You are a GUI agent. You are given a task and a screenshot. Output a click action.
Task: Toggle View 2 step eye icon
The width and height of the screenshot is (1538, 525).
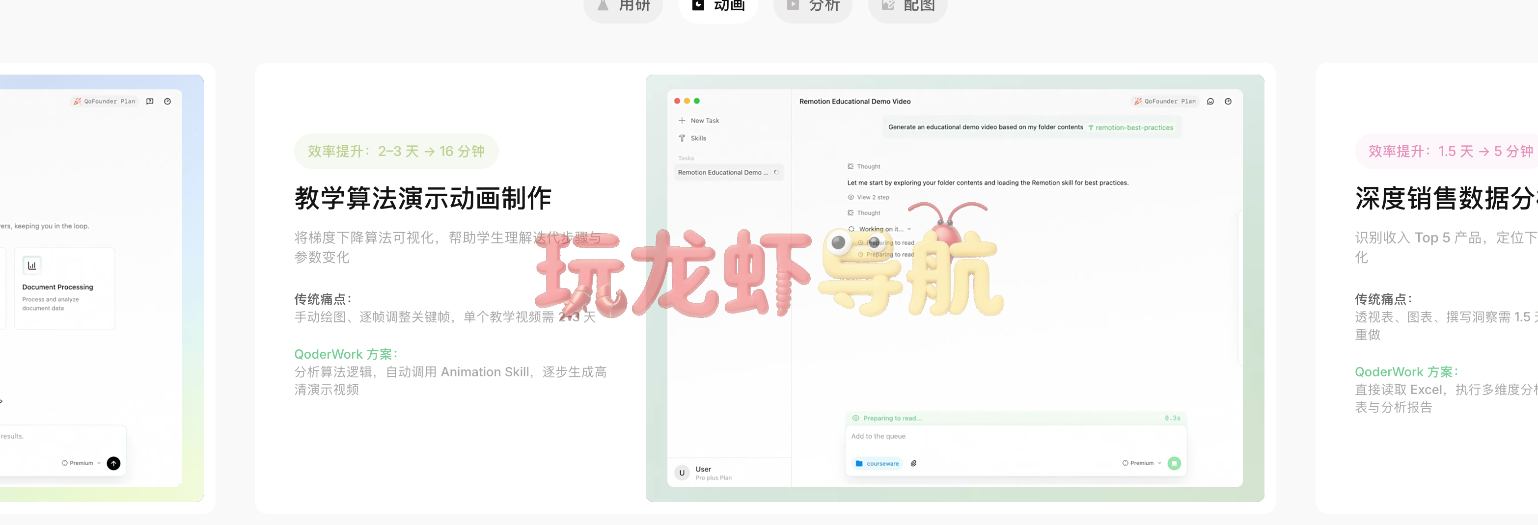coord(850,197)
